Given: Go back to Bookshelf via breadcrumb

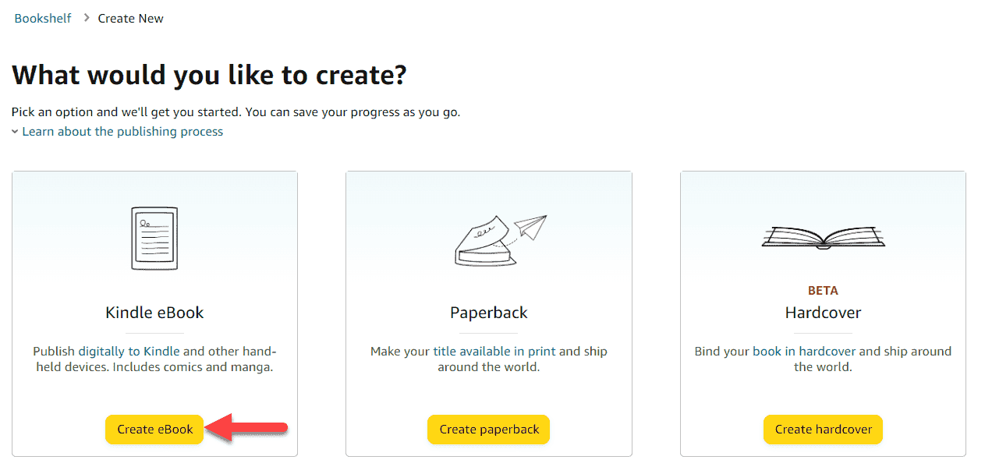Looking at the screenshot, I should click(x=43, y=18).
